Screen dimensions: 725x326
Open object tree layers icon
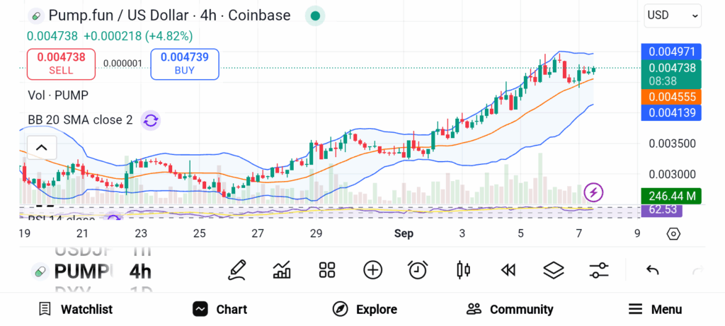coord(553,269)
